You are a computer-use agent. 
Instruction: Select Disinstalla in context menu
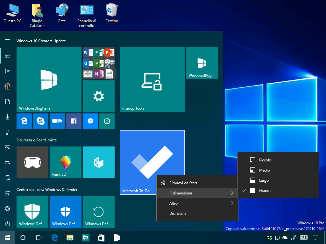(x=197, y=213)
